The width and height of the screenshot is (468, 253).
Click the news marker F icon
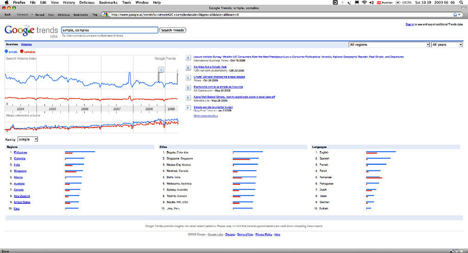[188, 108]
